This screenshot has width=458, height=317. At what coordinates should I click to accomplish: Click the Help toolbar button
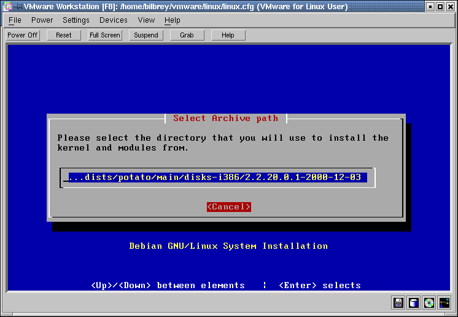coord(228,35)
